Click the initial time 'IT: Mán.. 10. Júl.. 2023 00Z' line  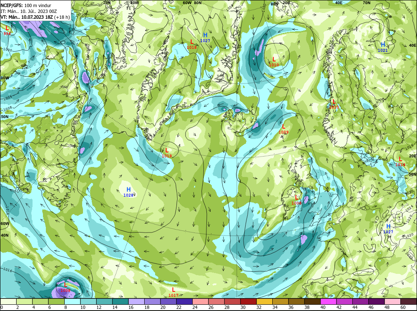pyautogui.click(x=29, y=11)
